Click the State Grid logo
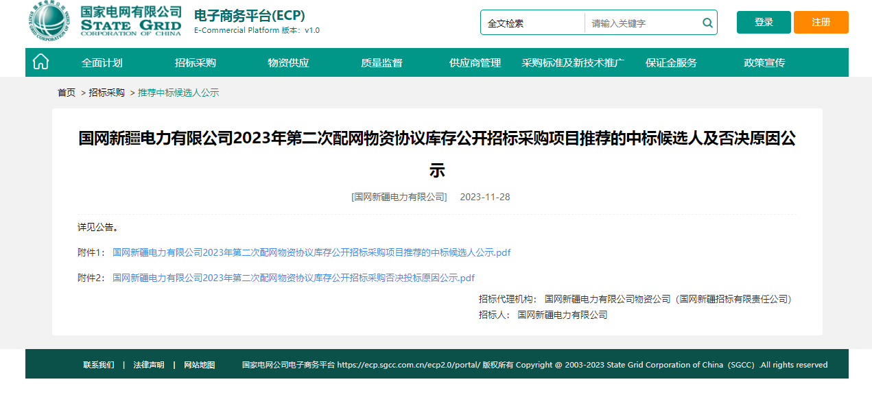The image size is (872, 419). tap(105, 22)
